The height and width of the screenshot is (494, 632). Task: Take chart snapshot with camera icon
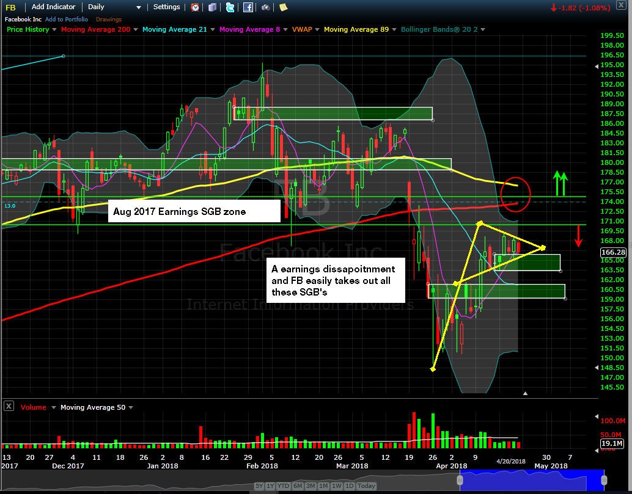tap(266, 7)
